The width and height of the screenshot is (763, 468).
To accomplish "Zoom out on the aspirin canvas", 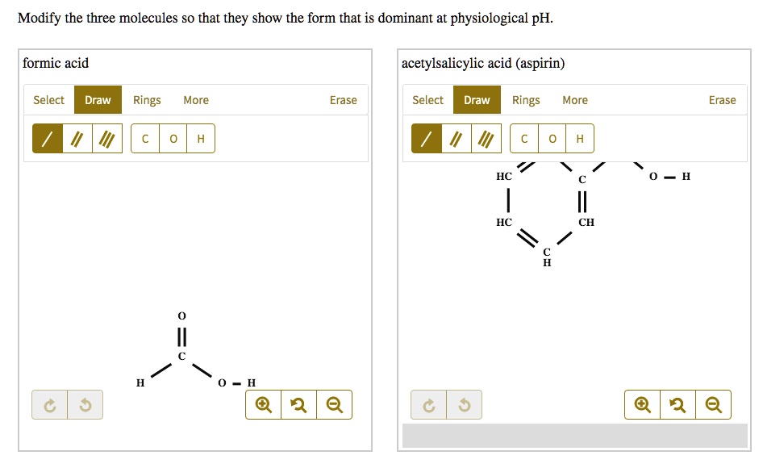I will [714, 404].
